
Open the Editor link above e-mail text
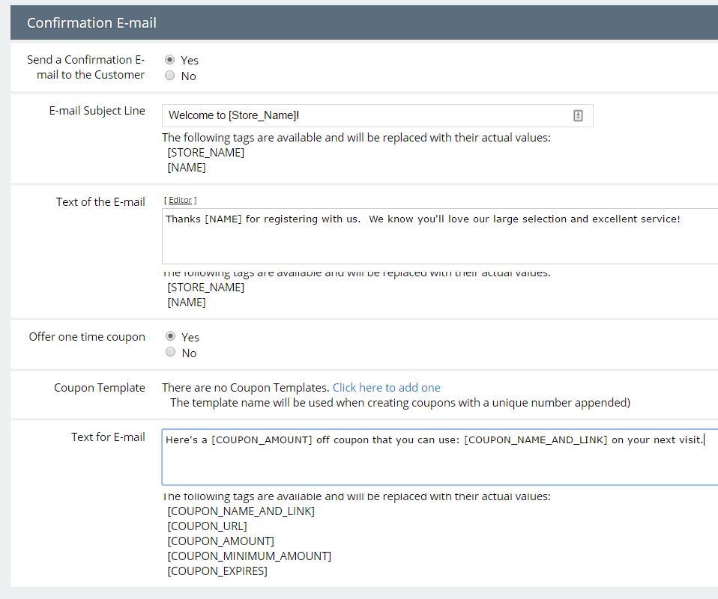pos(180,200)
